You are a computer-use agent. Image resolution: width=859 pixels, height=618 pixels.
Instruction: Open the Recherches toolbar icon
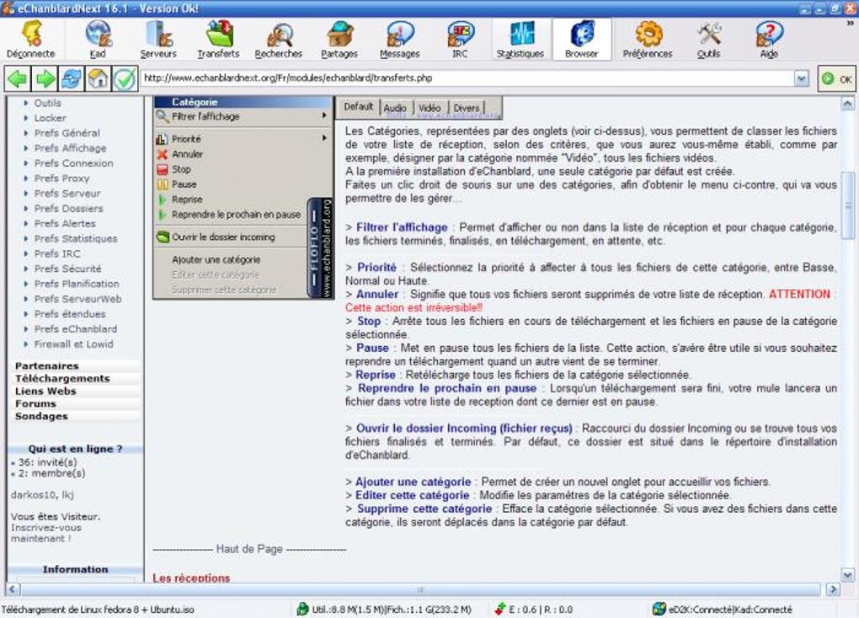278,39
